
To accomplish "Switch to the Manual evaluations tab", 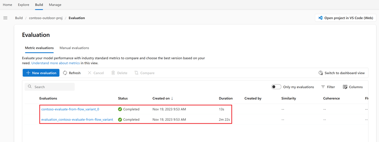I will [74, 48].
